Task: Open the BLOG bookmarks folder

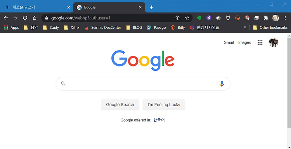Action: (134, 28)
